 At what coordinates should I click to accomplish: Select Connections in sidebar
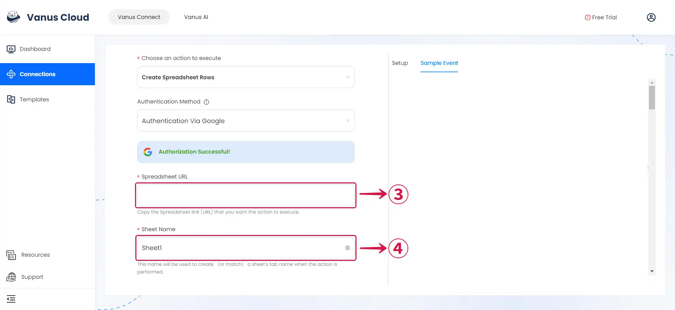click(47, 74)
